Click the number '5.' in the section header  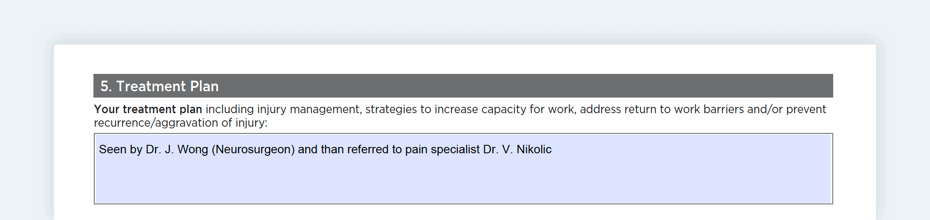[106, 86]
